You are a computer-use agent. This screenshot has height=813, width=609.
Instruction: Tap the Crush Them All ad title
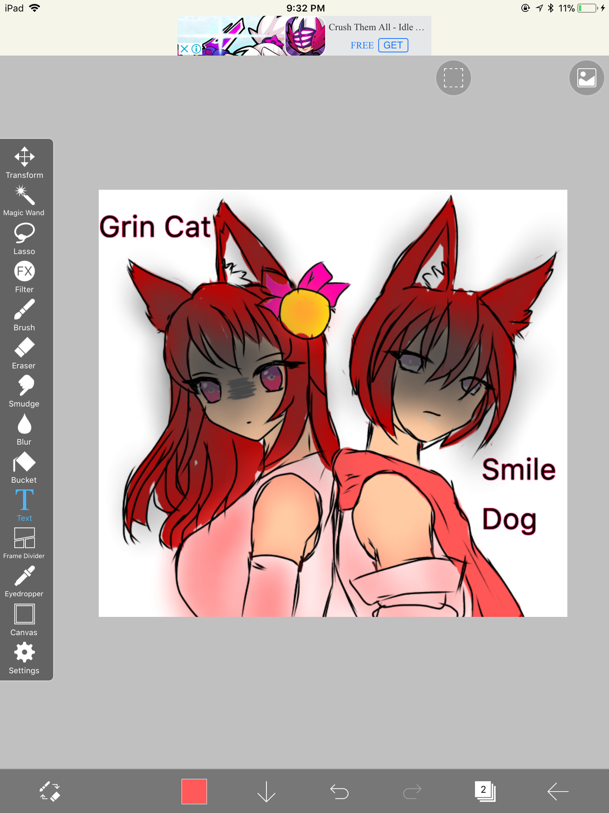point(376,27)
